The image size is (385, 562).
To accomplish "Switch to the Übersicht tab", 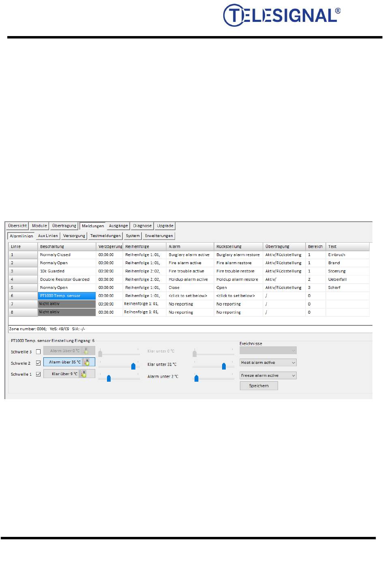I will [17, 226].
